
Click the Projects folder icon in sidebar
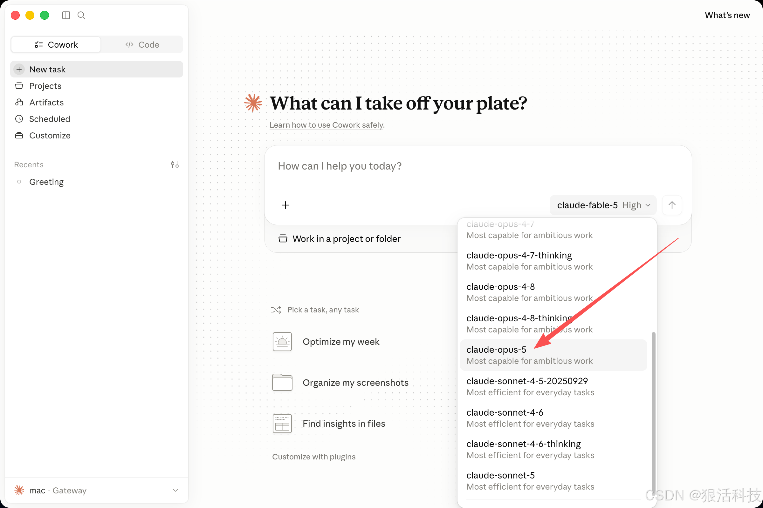coord(19,86)
